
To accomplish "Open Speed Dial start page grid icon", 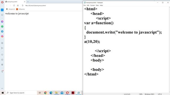I will point(18,6).
